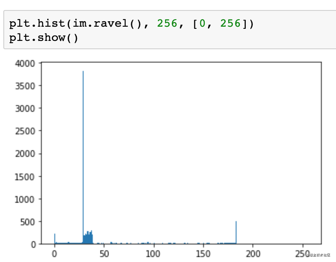336x262 pixels.
Task: Click the plt.show() code line
Action: [44, 38]
